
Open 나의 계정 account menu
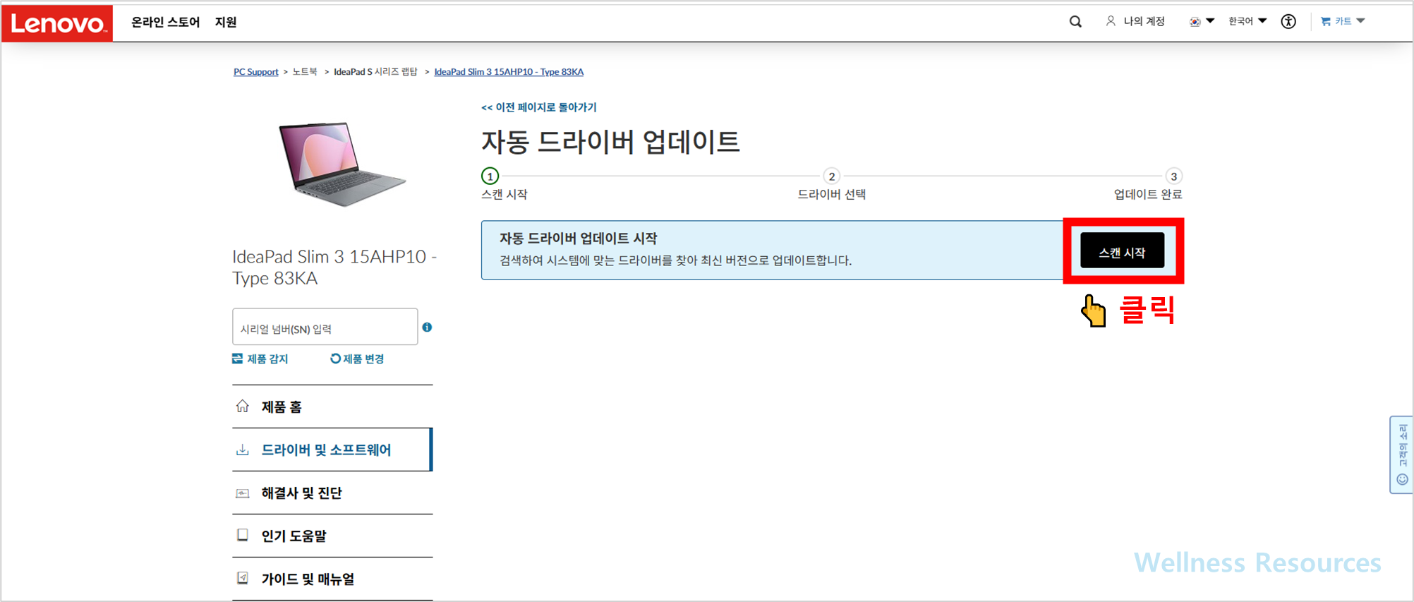pos(1135,21)
